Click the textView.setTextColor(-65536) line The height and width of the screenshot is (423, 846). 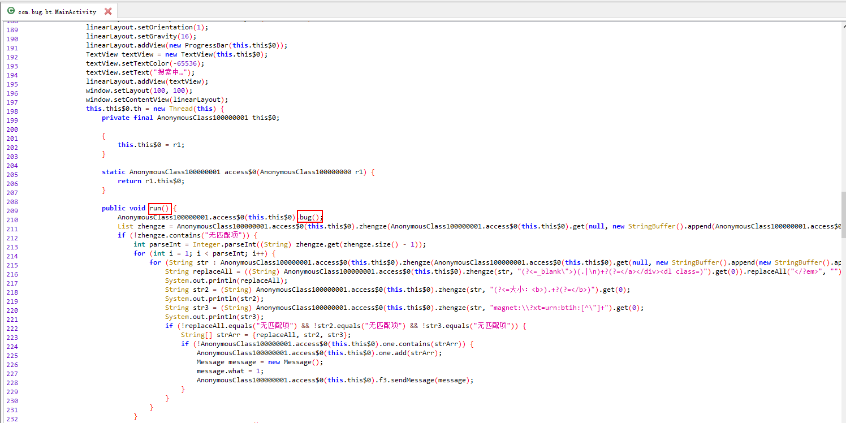[145, 63]
